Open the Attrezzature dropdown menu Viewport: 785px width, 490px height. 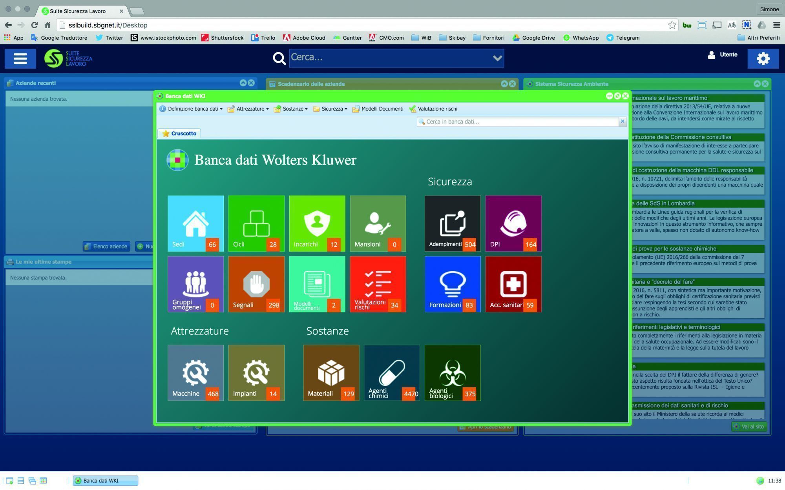pos(248,109)
